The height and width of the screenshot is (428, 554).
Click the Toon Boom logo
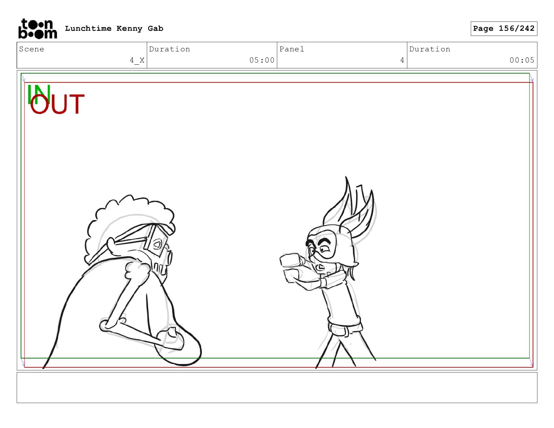(37, 29)
